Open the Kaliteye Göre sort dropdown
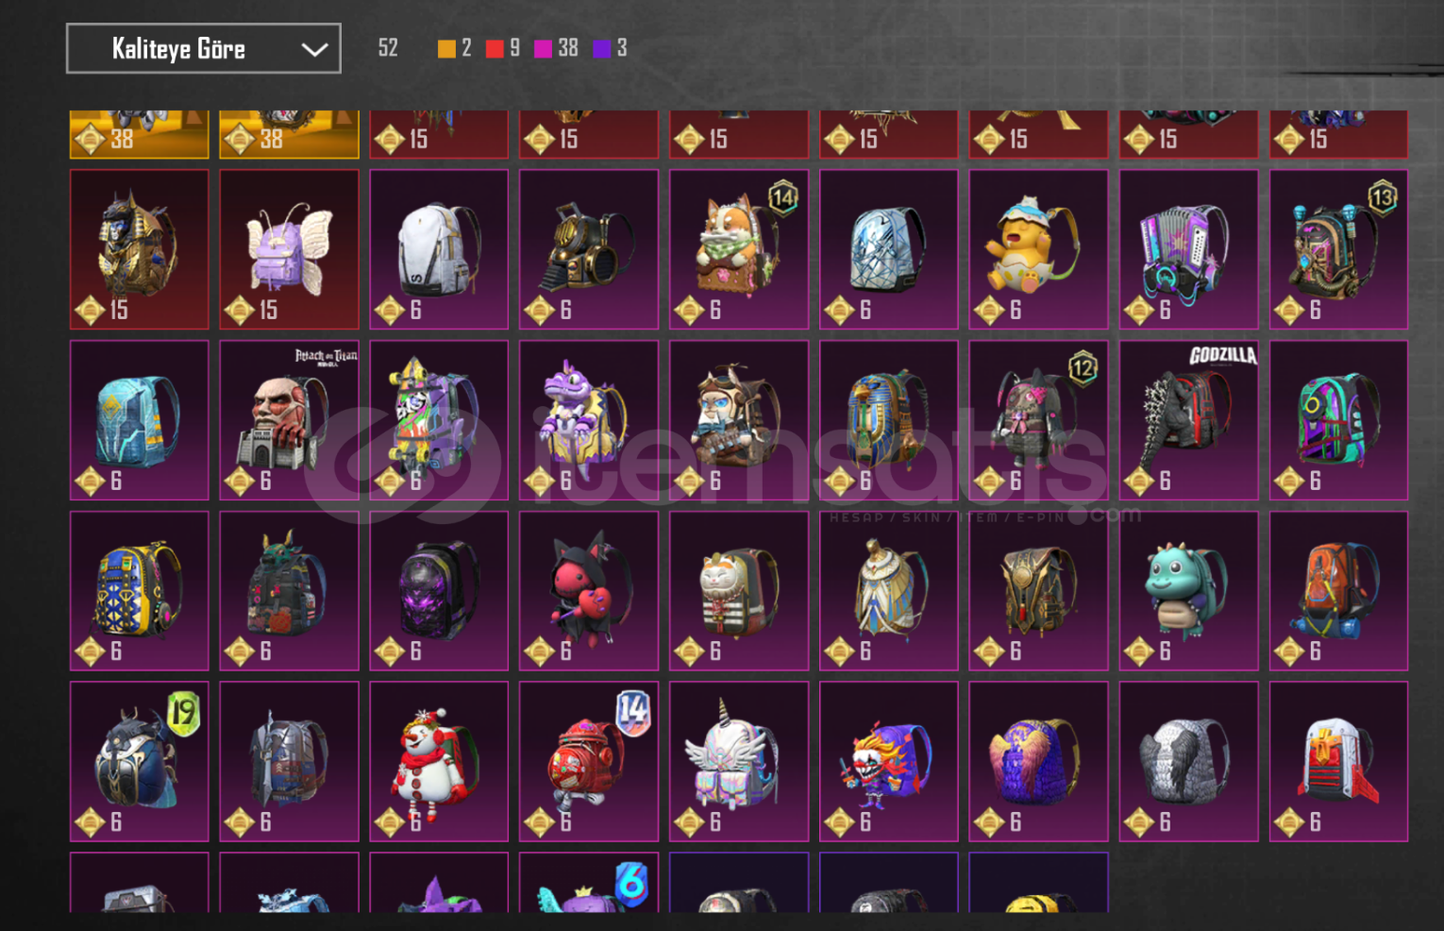The height and width of the screenshot is (931, 1444). [x=203, y=48]
